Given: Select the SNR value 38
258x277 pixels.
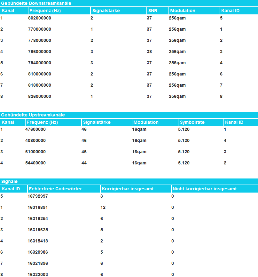Looking at the screenshot, I should tap(149, 51).
